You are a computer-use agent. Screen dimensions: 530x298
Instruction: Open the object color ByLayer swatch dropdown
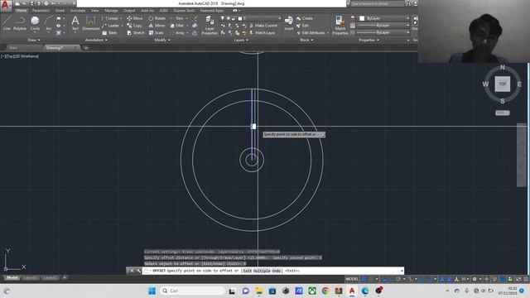tap(383, 18)
